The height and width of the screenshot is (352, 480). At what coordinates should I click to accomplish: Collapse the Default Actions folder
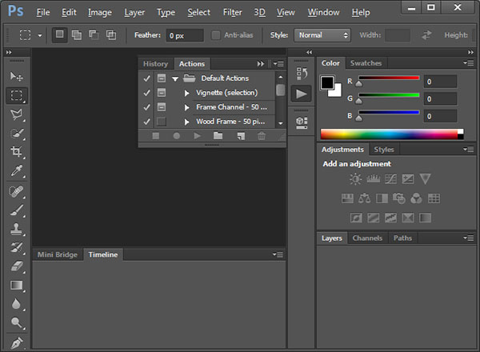175,78
